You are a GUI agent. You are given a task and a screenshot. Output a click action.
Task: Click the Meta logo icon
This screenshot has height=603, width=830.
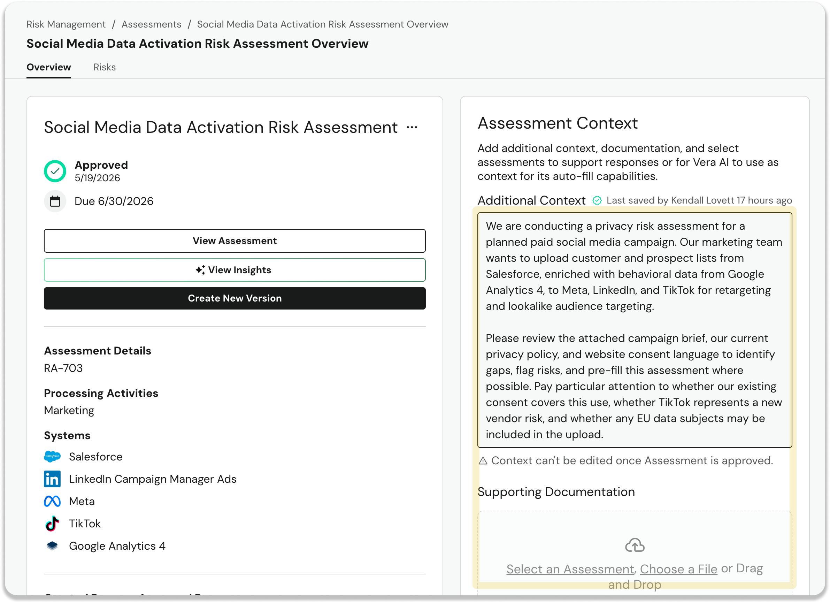pos(52,501)
